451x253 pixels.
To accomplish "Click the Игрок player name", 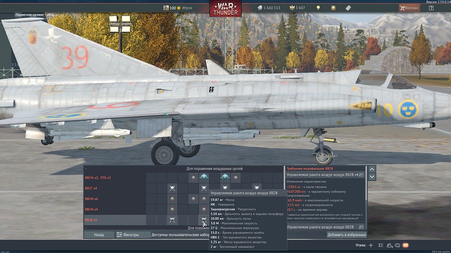I will click(187, 8).
